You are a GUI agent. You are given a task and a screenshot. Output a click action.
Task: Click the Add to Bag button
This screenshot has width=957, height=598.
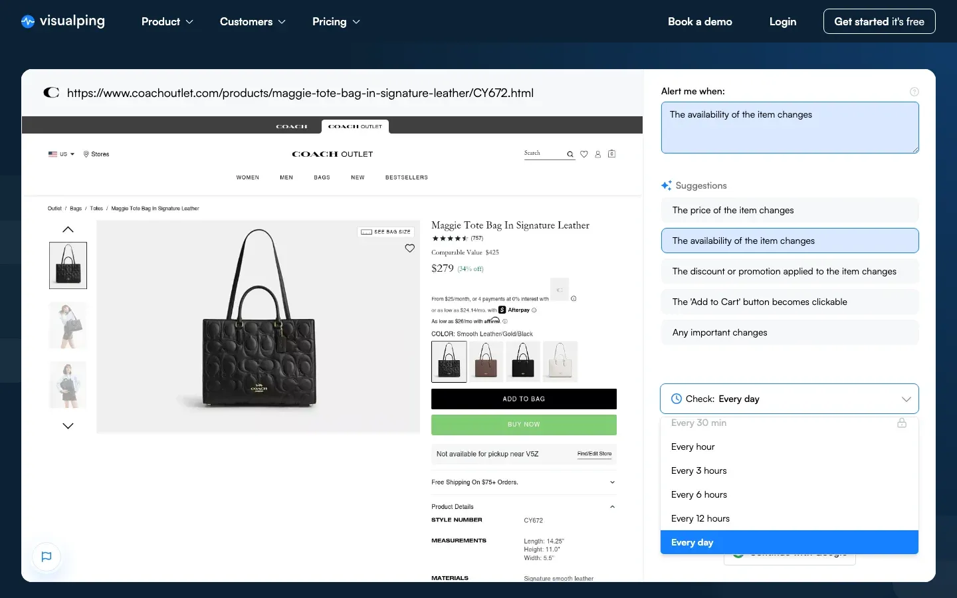point(524,399)
